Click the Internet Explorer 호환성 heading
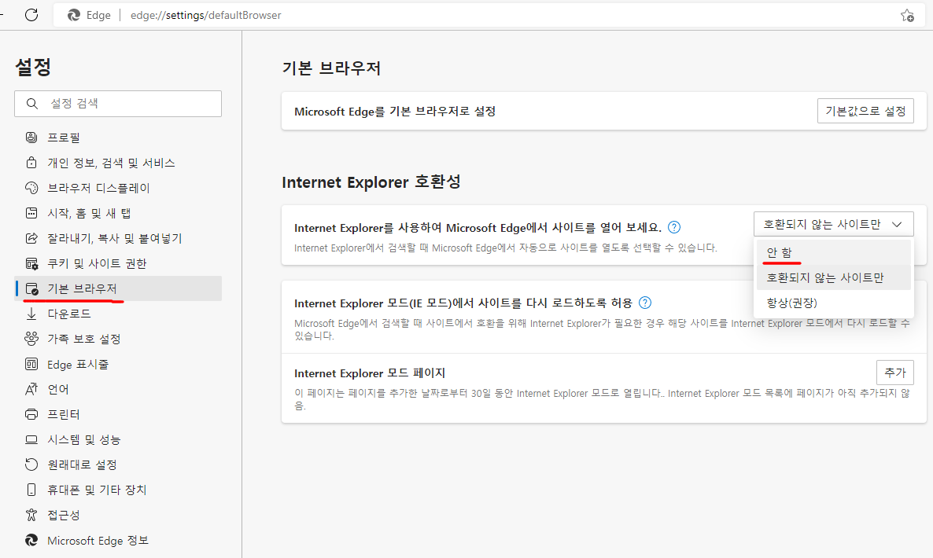 371,182
